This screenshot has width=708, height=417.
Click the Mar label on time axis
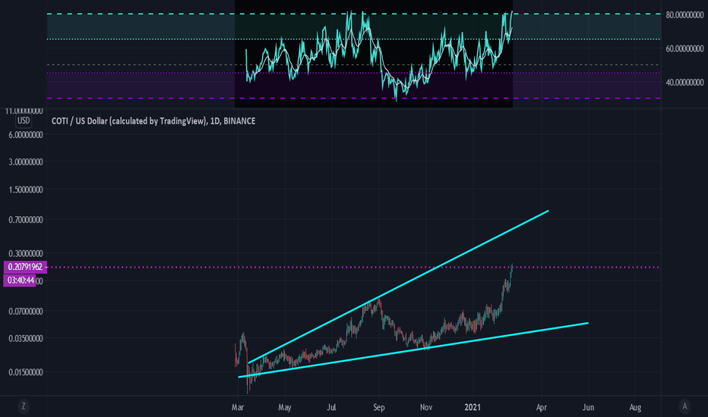click(x=238, y=407)
